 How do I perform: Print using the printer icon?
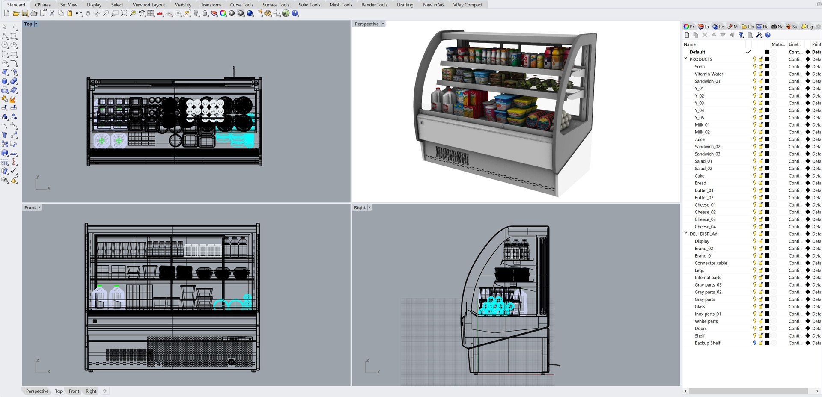pyautogui.click(x=34, y=13)
